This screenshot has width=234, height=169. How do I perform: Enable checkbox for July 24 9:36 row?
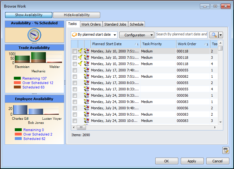75,102
